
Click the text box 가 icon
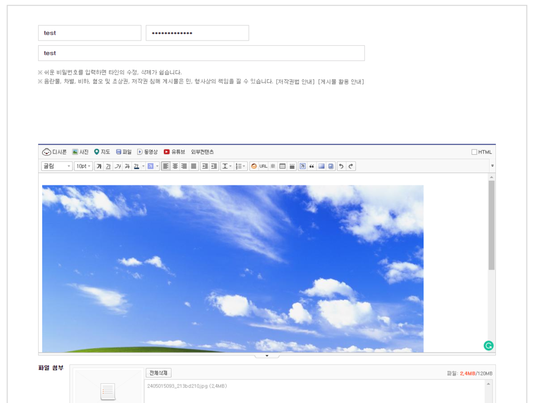point(302,166)
